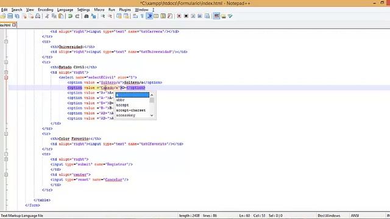Open the View menu
Screen dimensions: 390x219
click(30, 10)
